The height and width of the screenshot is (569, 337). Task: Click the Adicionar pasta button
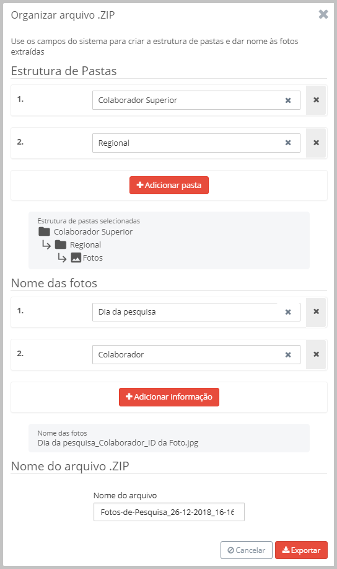[x=169, y=185]
